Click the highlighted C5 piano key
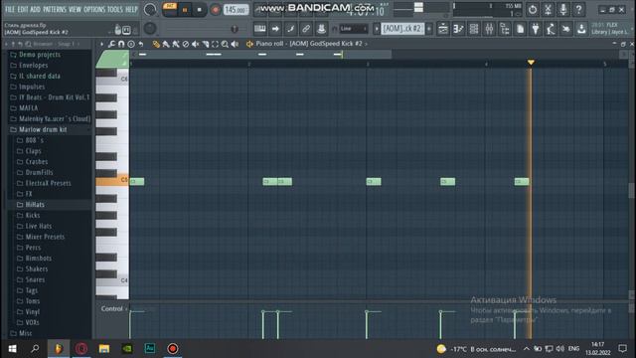636x358 pixels. [112, 180]
